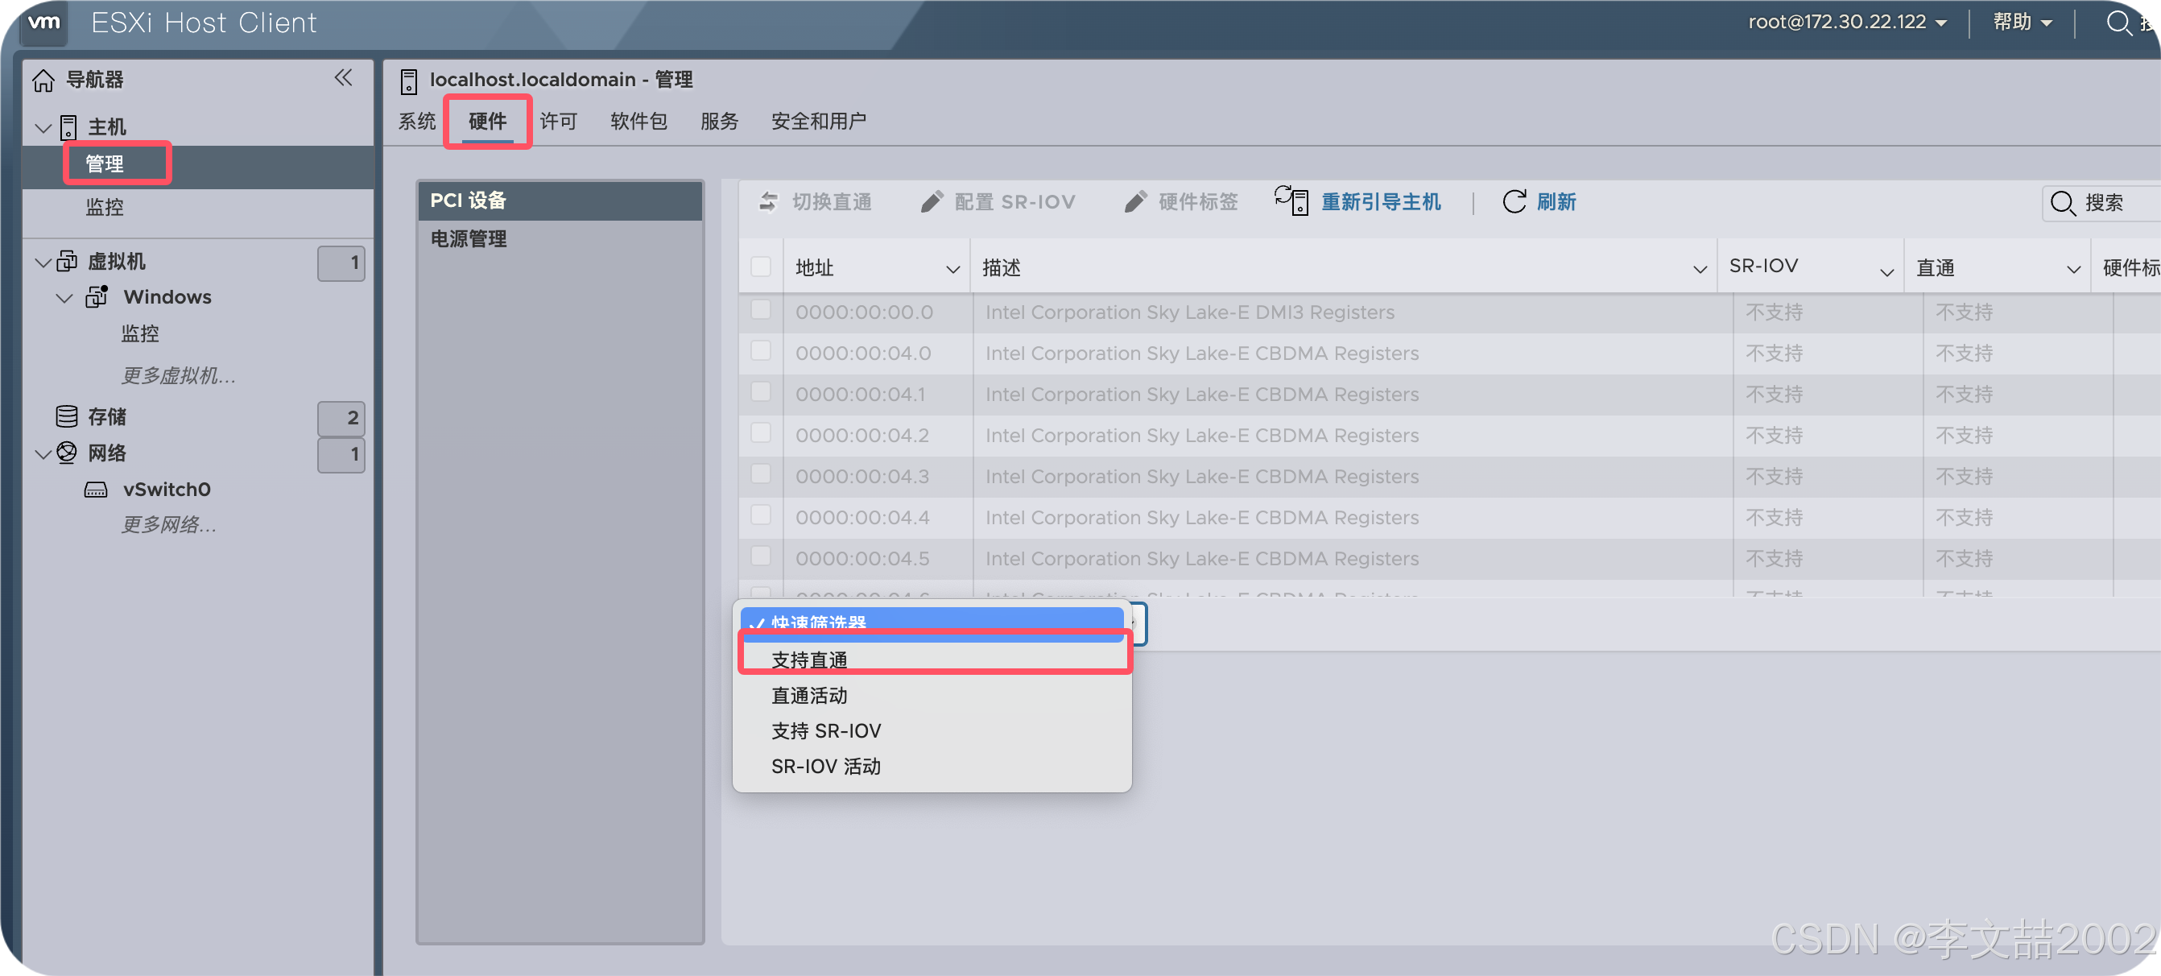This screenshot has height=976, width=2161.
Task: Click the vm logo in title bar
Action: [x=43, y=23]
